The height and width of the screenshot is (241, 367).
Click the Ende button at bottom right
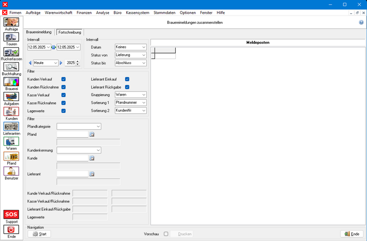[x=352, y=234]
